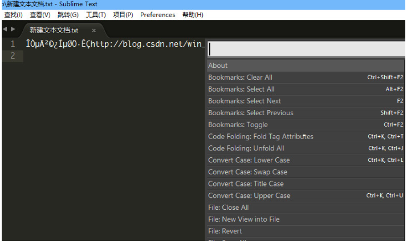Close the 新建文本文档.txt tab
Viewport: 407px width, 244px height.
[x=93, y=31]
